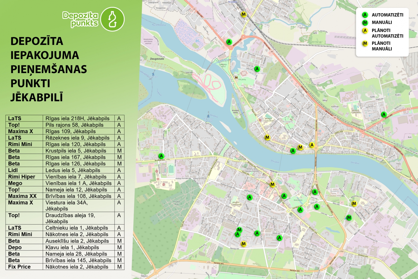Screen dimensions: 418x279
Task: Click the main title heading ending in Jēkabpilī
Action: (x=49, y=69)
